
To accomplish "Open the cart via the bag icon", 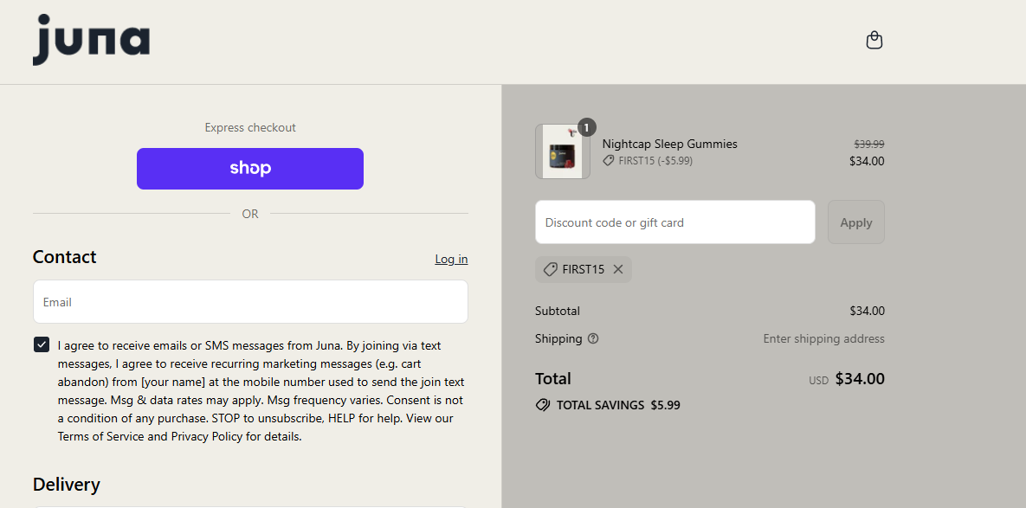I will coord(874,40).
